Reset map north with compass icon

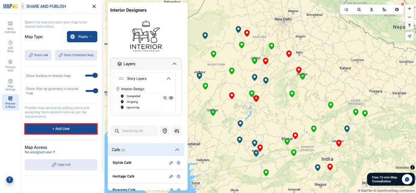410,26
